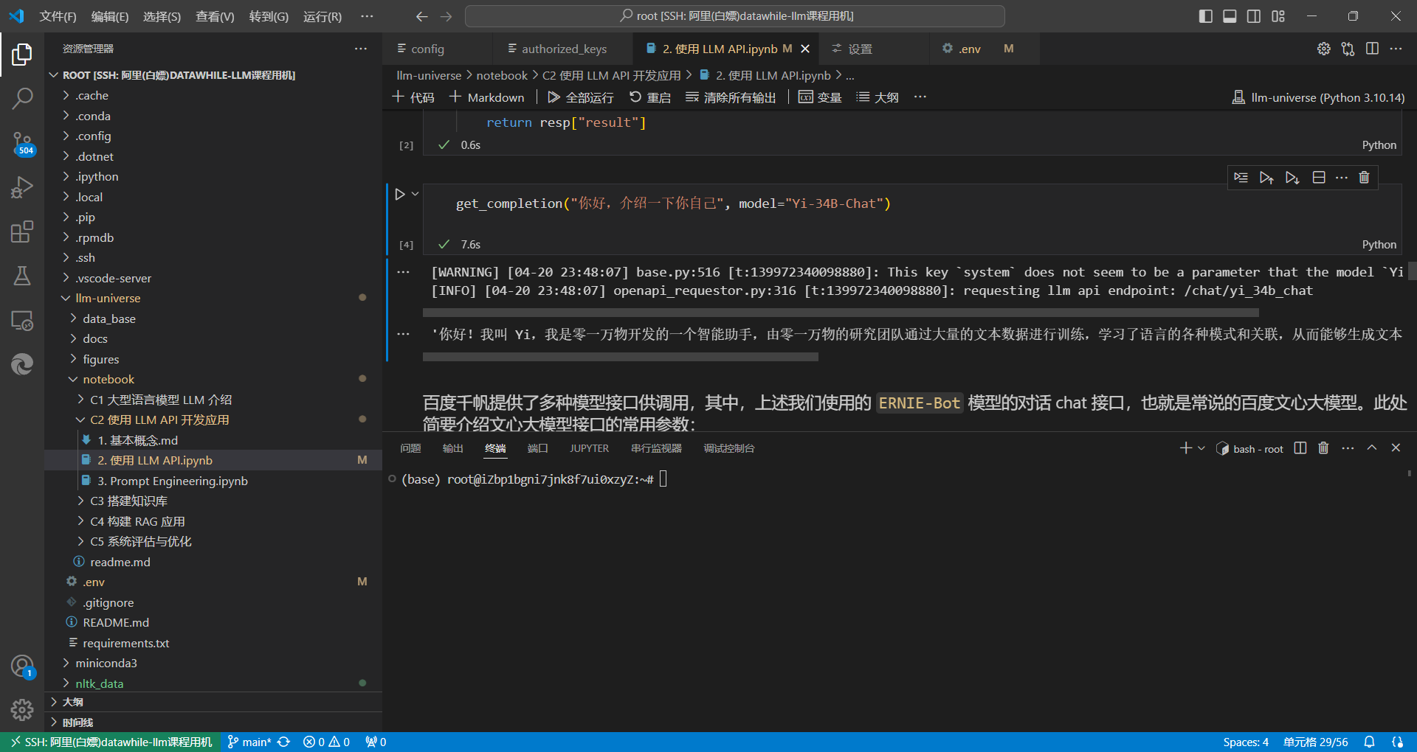The height and width of the screenshot is (752, 1417).
Task: Open the Search view in activity bar
Action: [22, 98]
